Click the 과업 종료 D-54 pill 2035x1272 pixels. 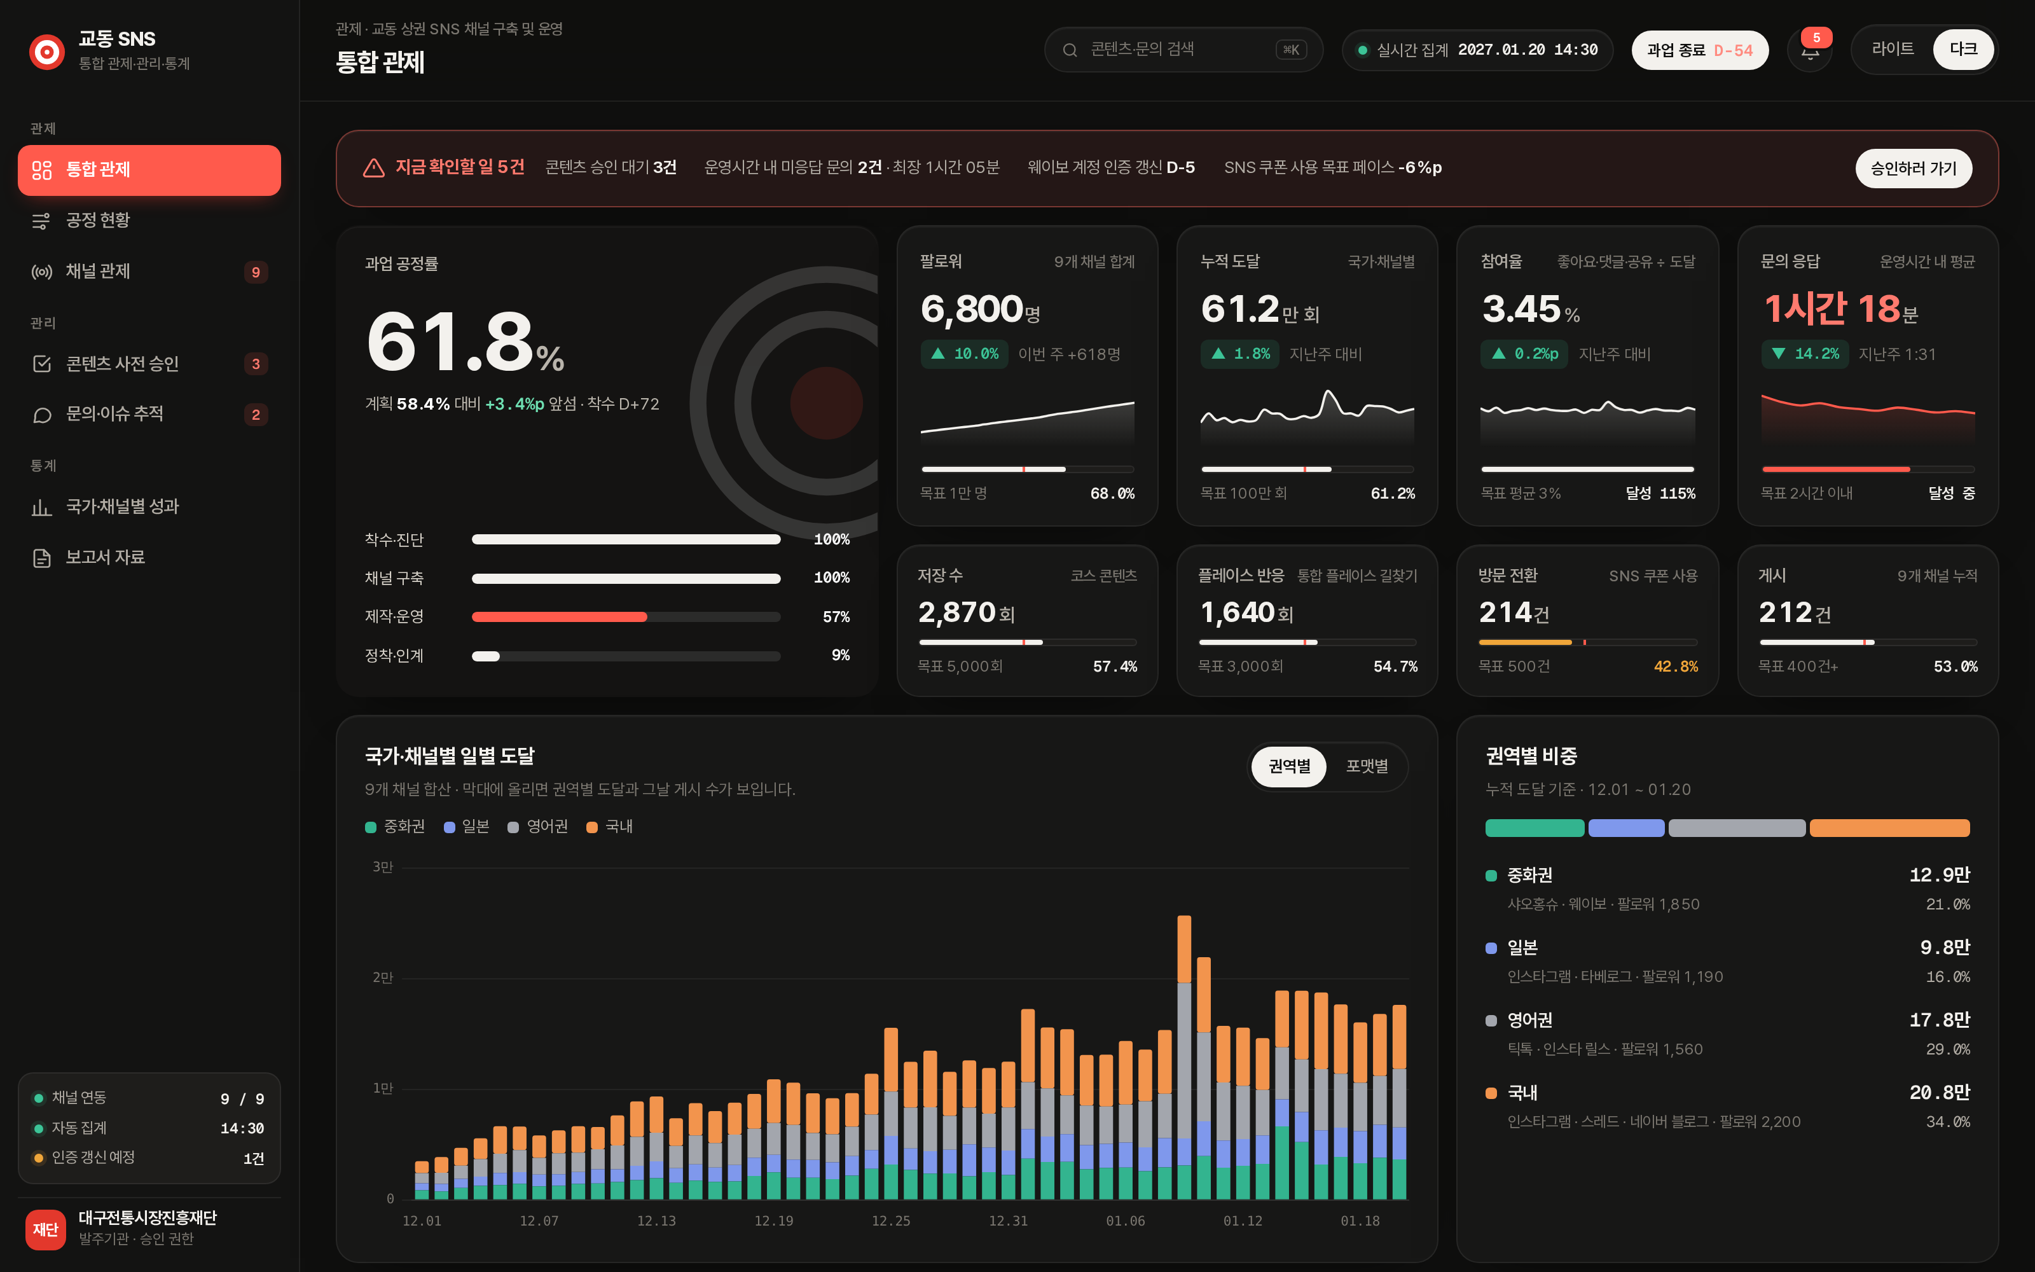(x=1699, y=50)
